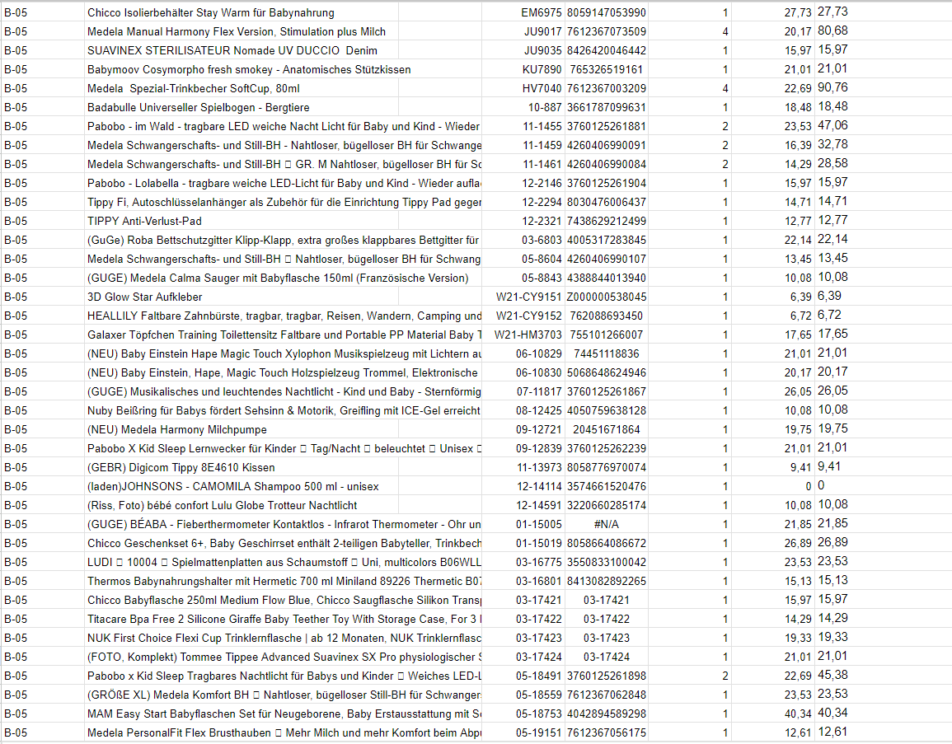Viewport: 952px width, 744px height.
Task: Select 'Titacare Bpa Free 2 Silicone Giraffe' cell
Action: [x=283, y=619]
